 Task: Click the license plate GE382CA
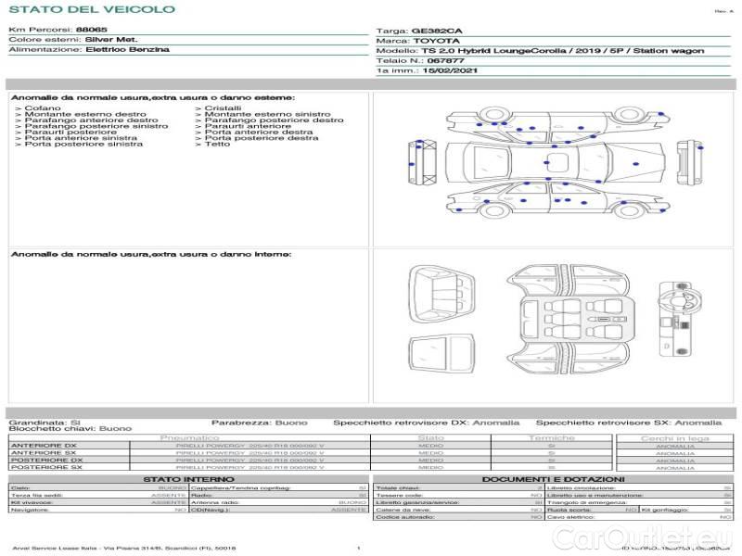point(437,32)
